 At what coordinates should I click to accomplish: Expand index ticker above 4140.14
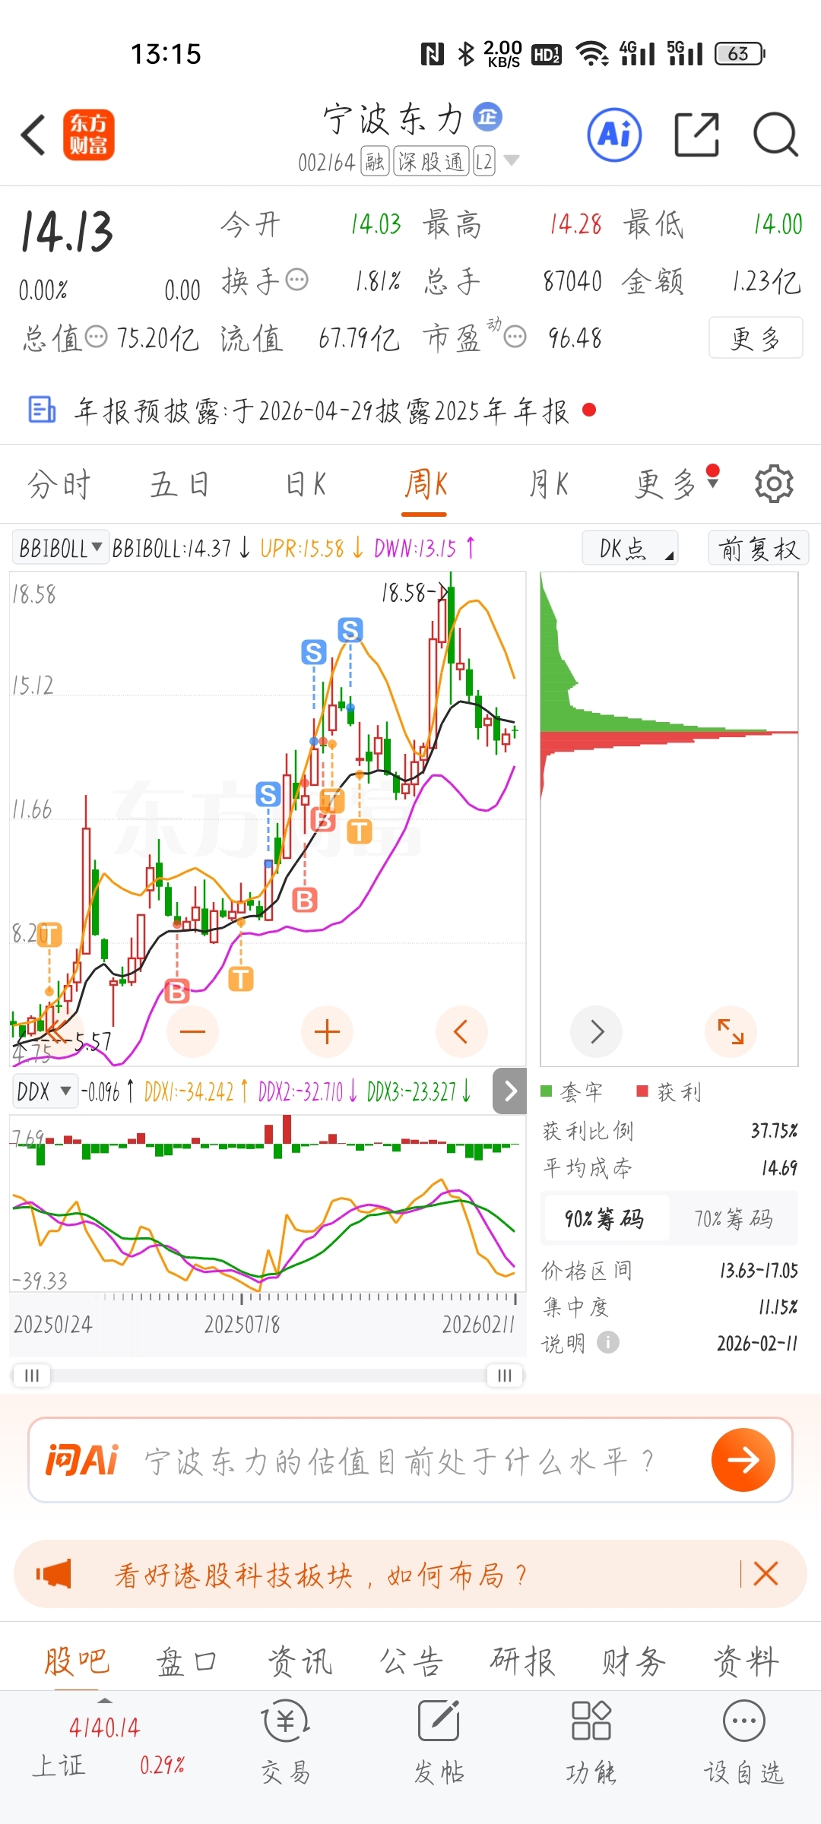(x=105, y=1701)
